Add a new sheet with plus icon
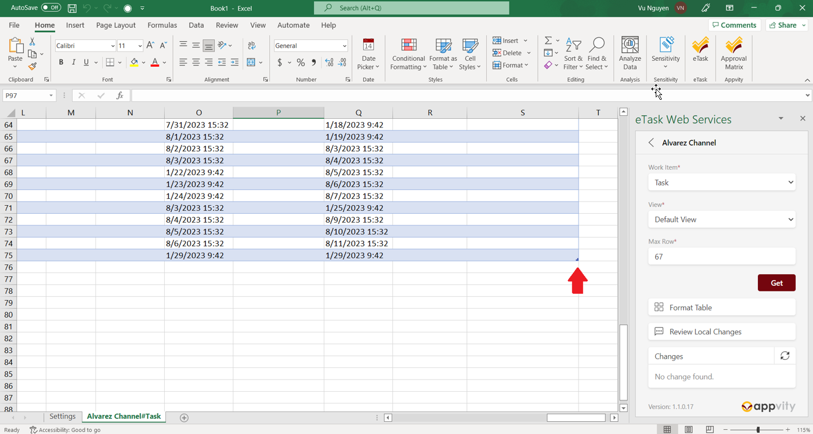Image resolution: width=813 pixels, height=434 pixels. point(184,418)
